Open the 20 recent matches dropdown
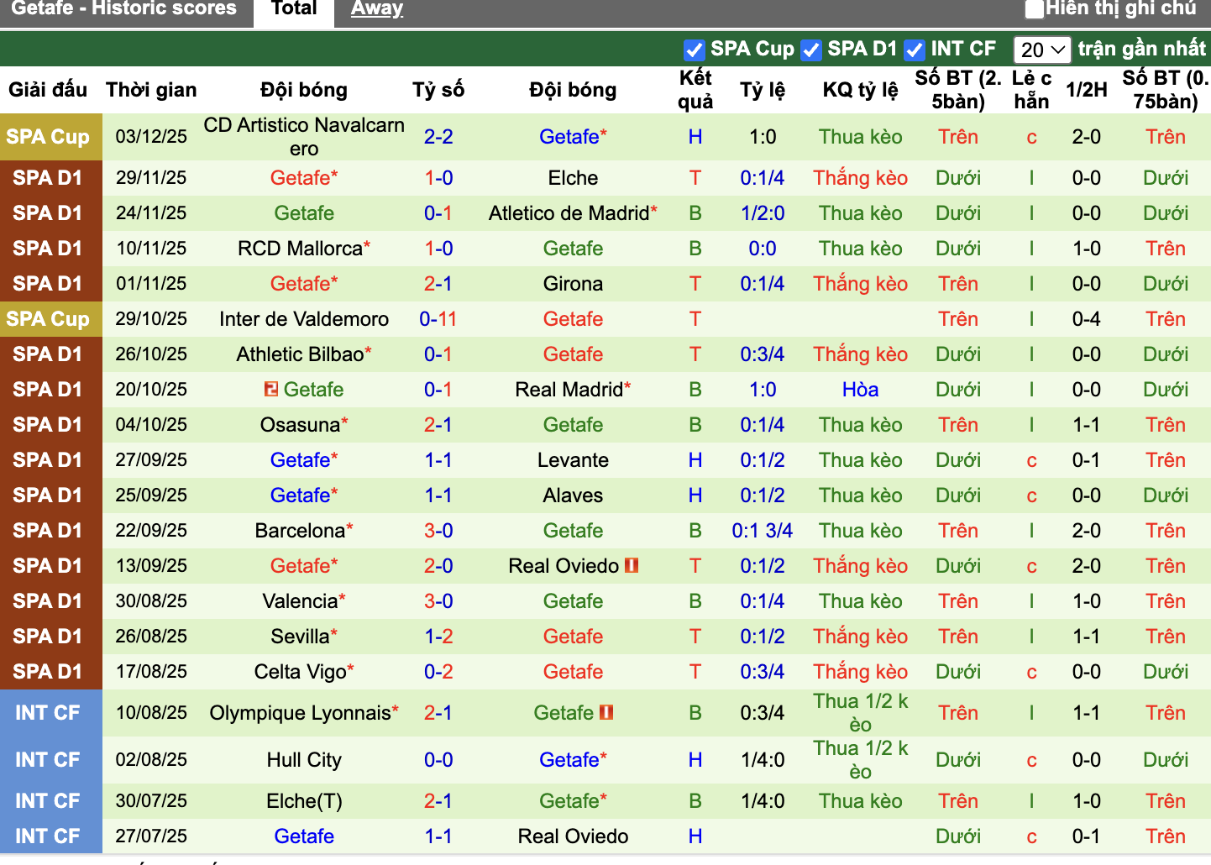 coord(1042,50)
